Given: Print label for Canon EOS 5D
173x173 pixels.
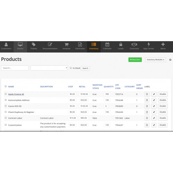Looking at the screenshot, I should [147, 106].
